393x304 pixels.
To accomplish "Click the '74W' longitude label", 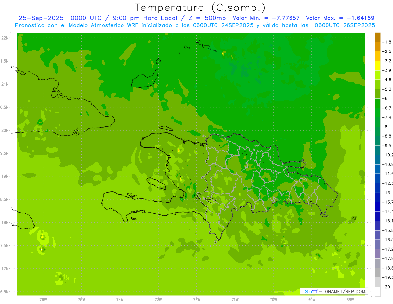I will click(x=120, y=300).
